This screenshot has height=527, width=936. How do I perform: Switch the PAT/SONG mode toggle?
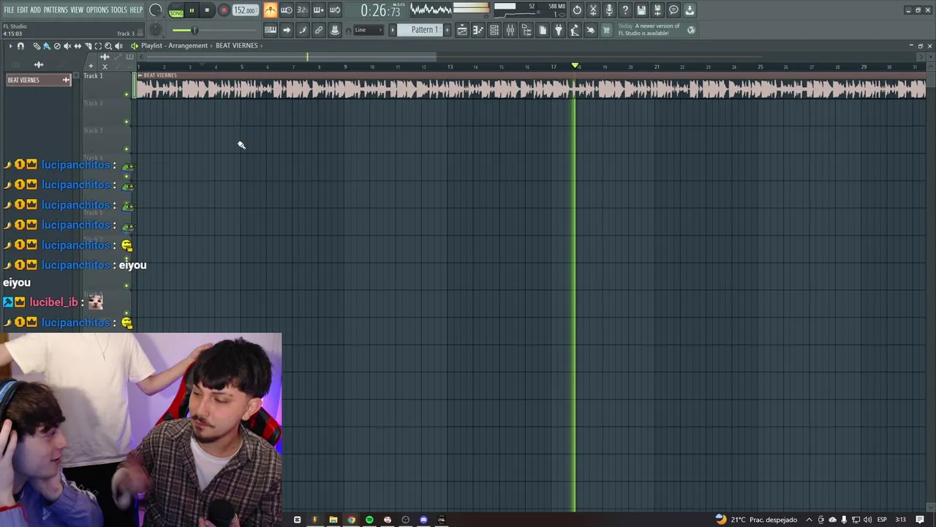[x=176, y=10]
